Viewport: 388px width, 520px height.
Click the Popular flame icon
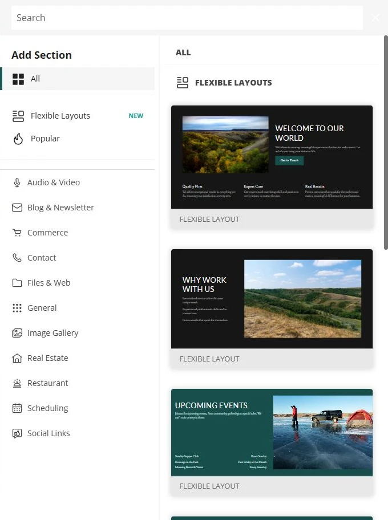click(x=18, y=139)
